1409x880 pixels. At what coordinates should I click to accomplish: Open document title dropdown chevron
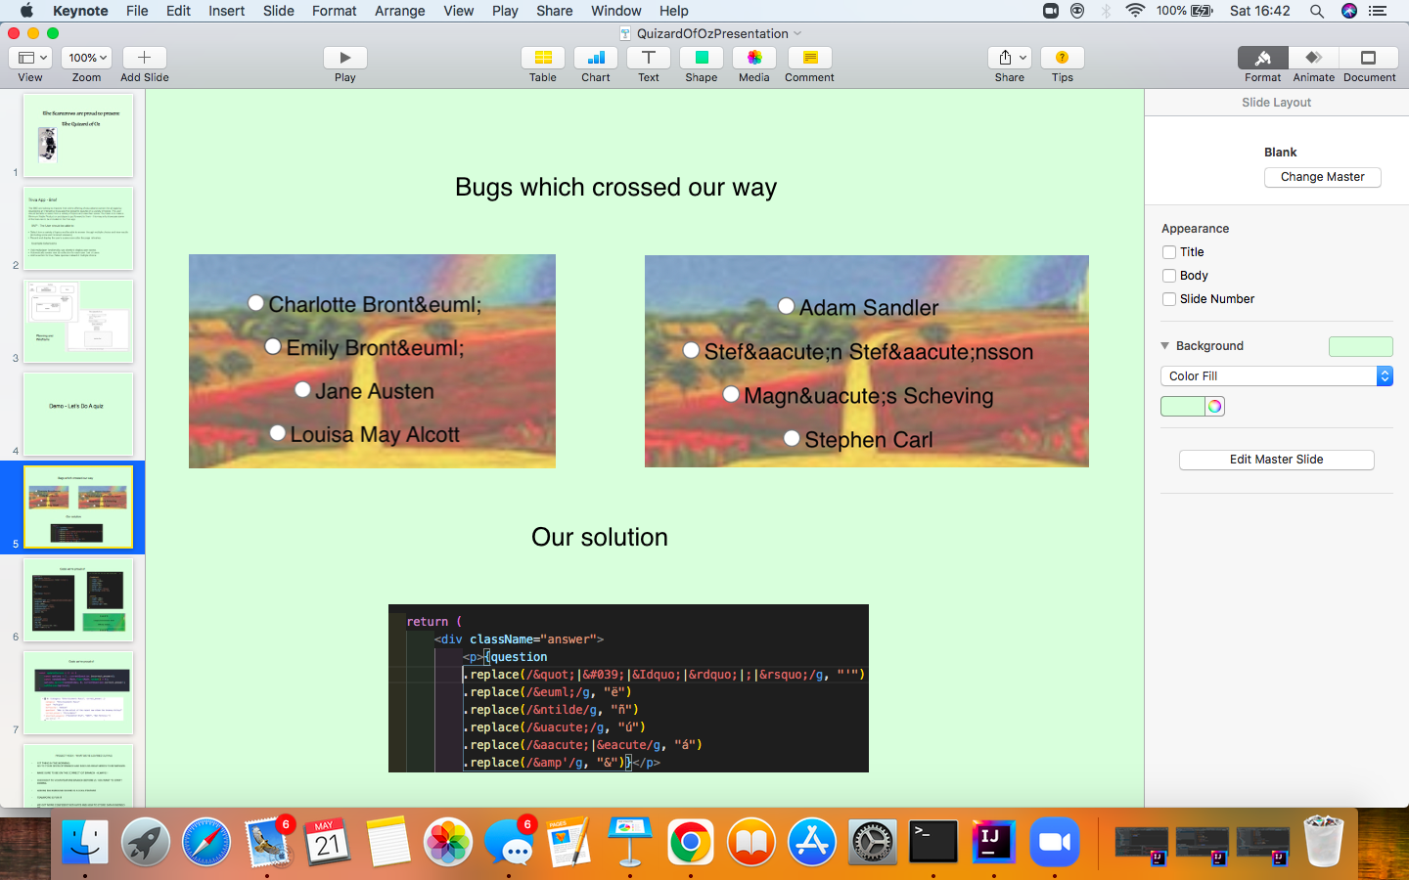point(797,33)
